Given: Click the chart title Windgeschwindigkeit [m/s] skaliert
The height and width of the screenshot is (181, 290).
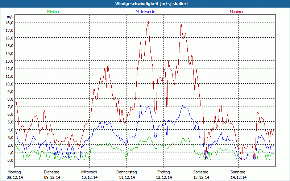Looking at the screenshot, I should point(152,4).
